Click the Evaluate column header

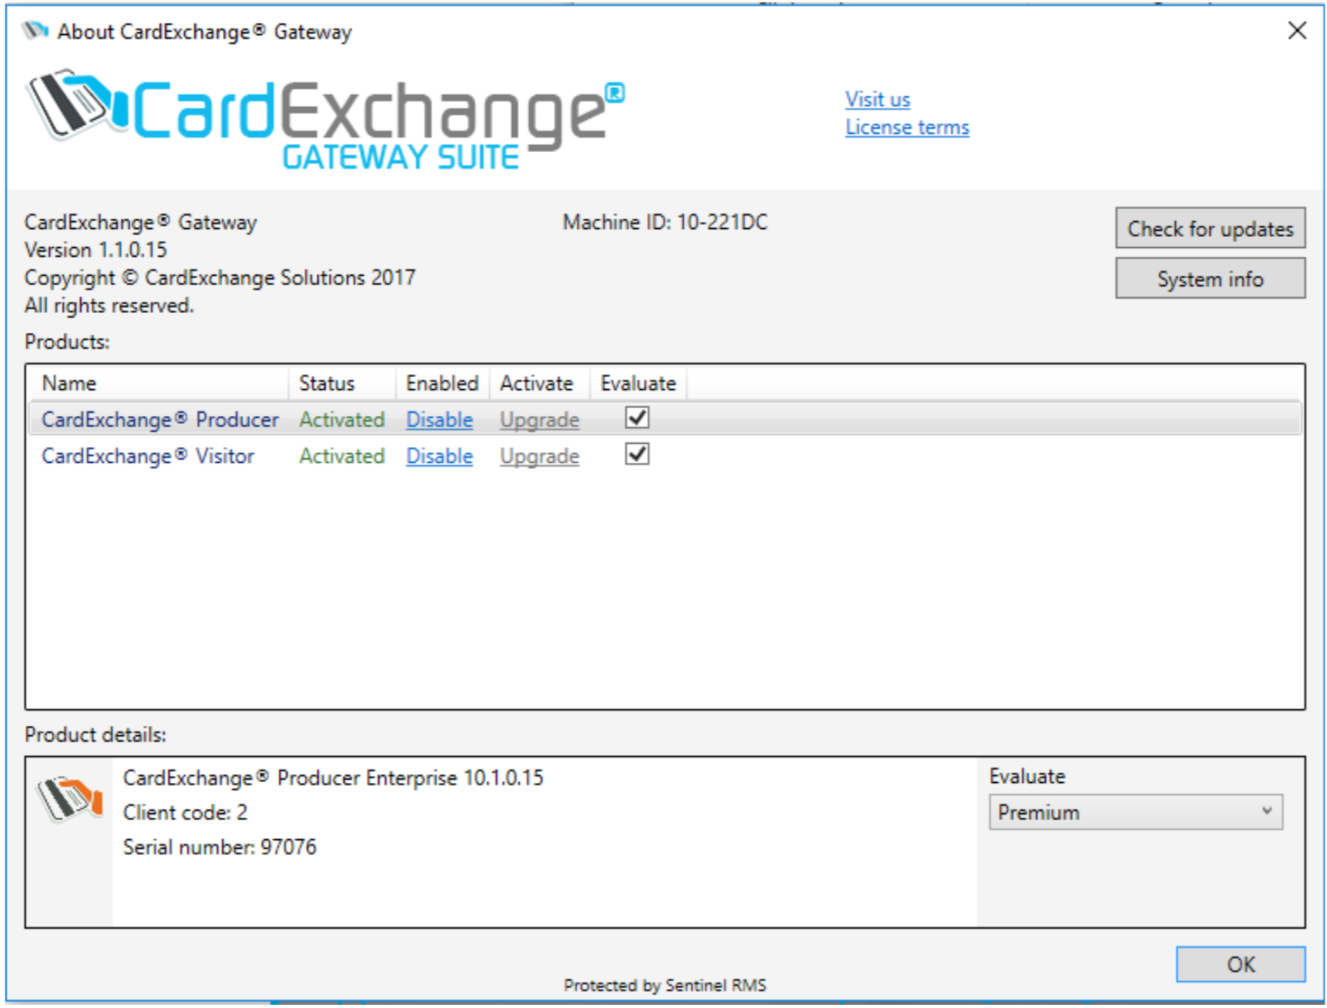(x=637, y=384)
